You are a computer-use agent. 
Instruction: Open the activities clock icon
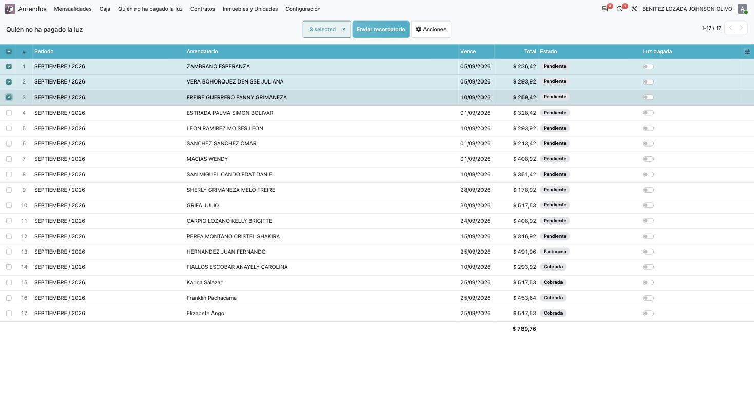coord(620,9)
